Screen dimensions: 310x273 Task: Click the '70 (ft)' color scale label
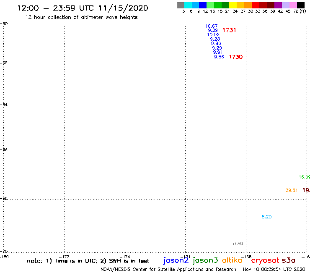click(x=300, y=11)
